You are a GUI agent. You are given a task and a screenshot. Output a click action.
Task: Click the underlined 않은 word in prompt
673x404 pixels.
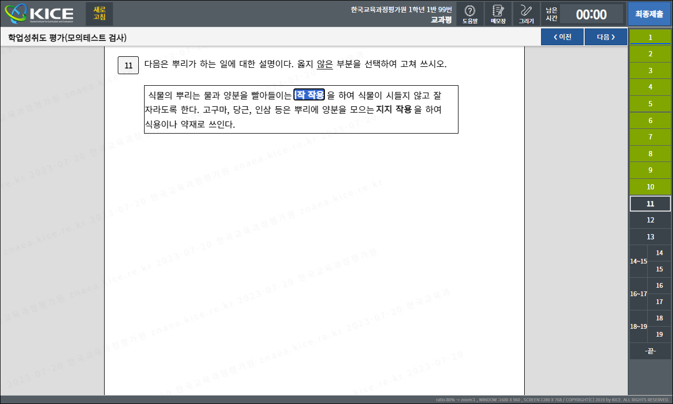coord(325,64)
